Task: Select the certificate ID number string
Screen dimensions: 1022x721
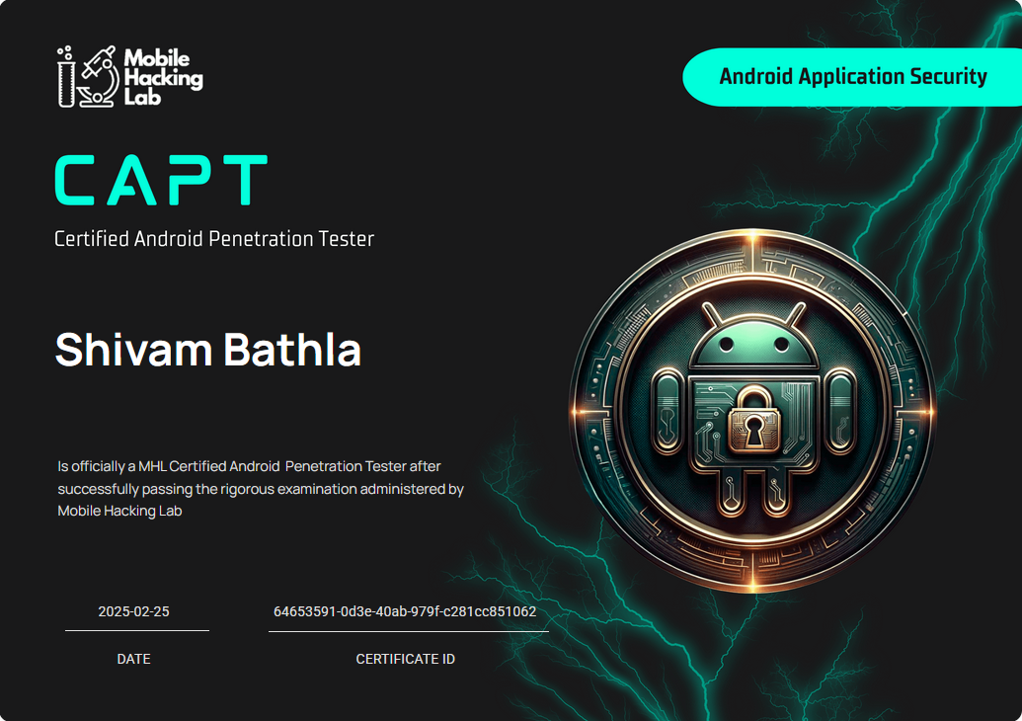Action: (x=405, y=611)
